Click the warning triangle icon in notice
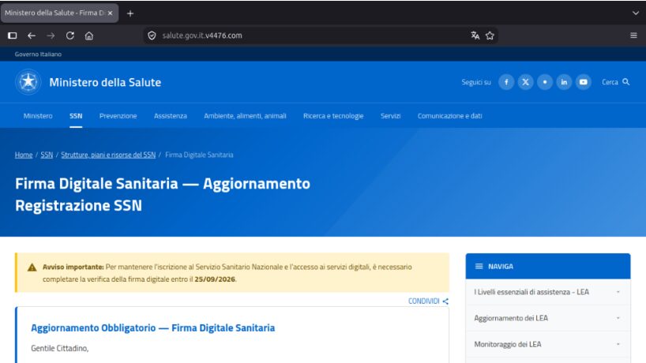The height and width of the screenshot is (363, 646). point(32,268)
